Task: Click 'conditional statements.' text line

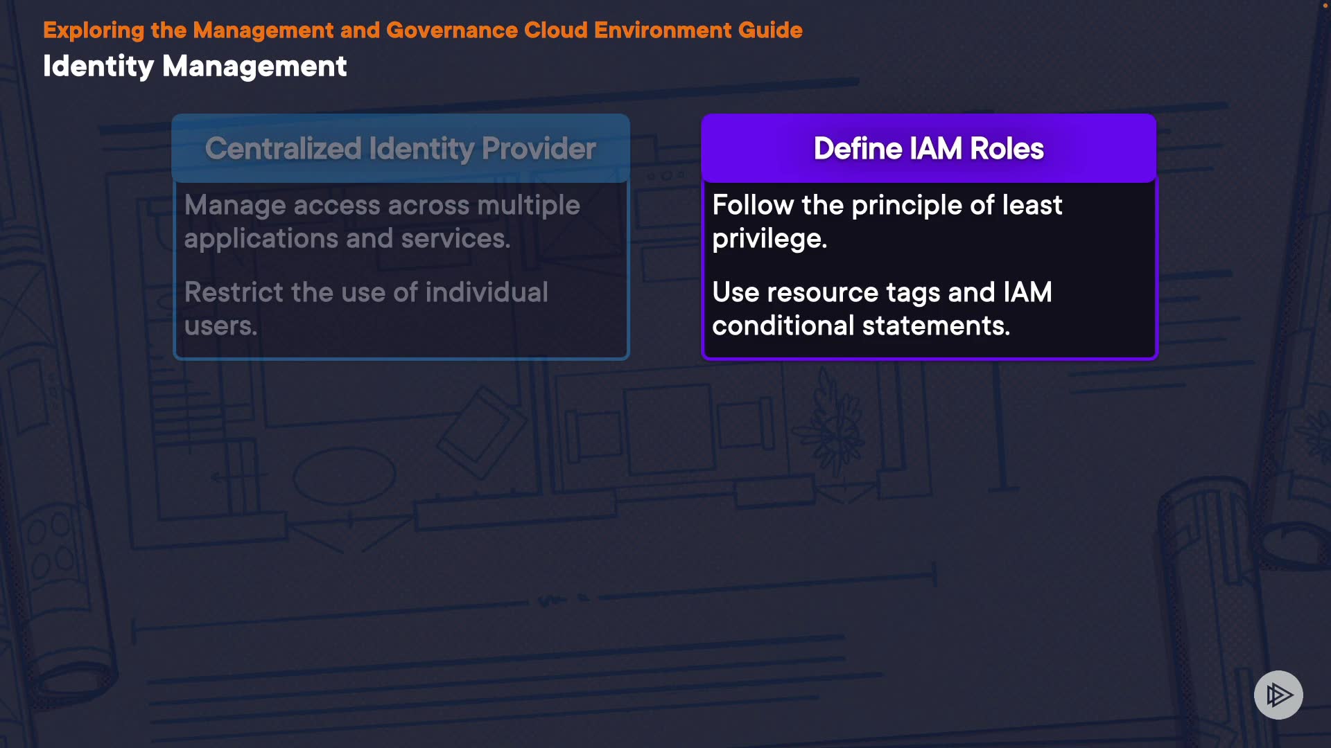Action: coord(861,326)
